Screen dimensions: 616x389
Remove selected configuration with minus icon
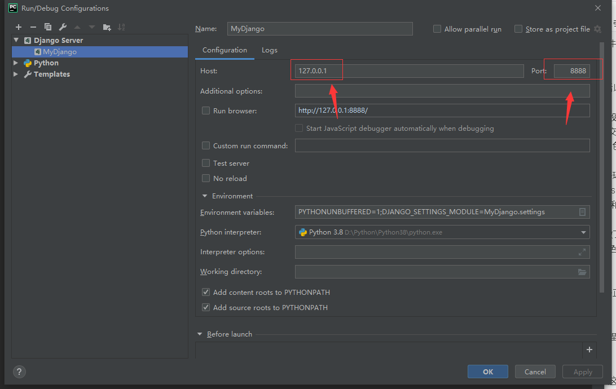point(33,27)
